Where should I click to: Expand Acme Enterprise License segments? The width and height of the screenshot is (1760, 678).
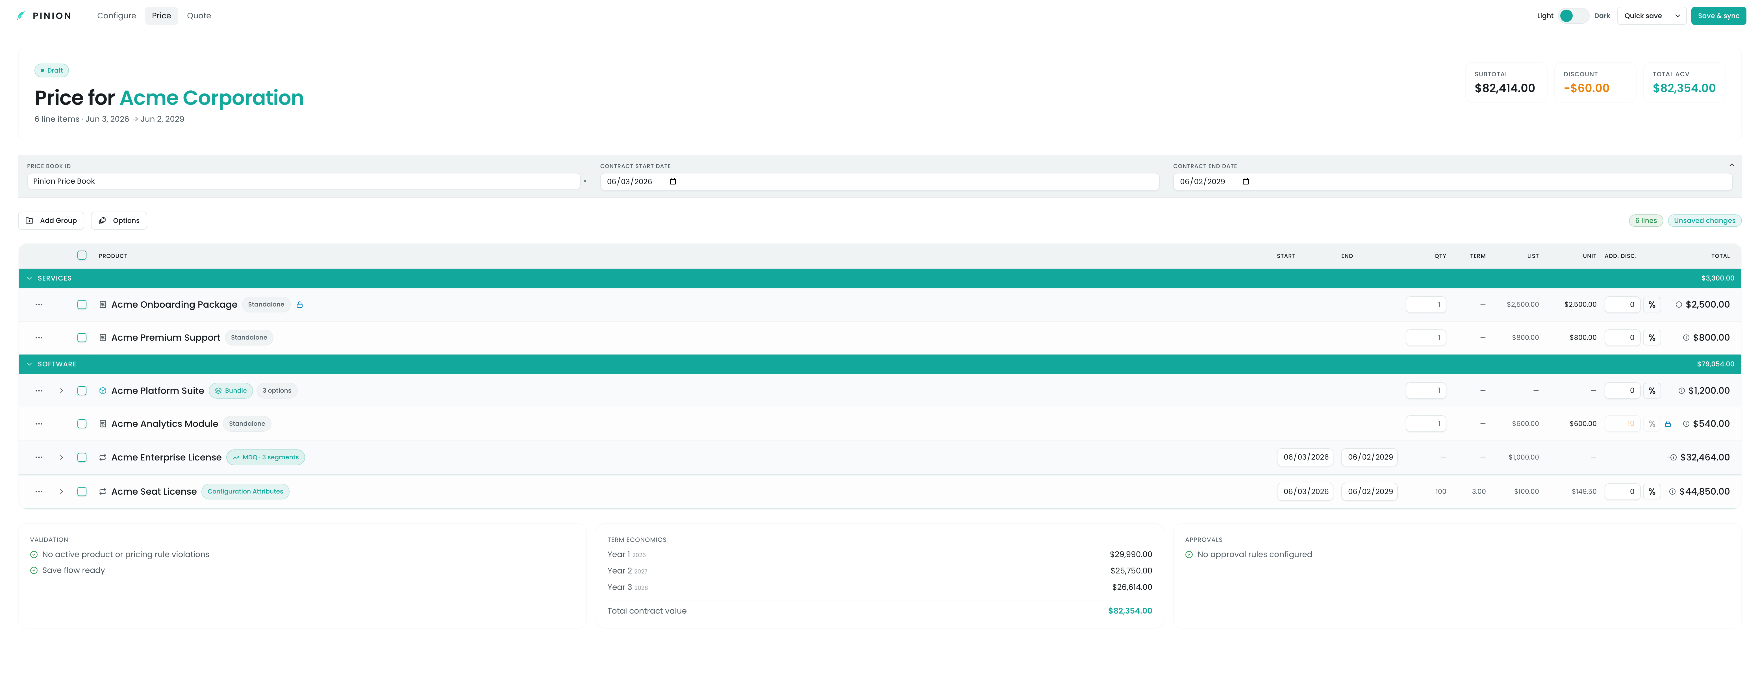(62, 457)
